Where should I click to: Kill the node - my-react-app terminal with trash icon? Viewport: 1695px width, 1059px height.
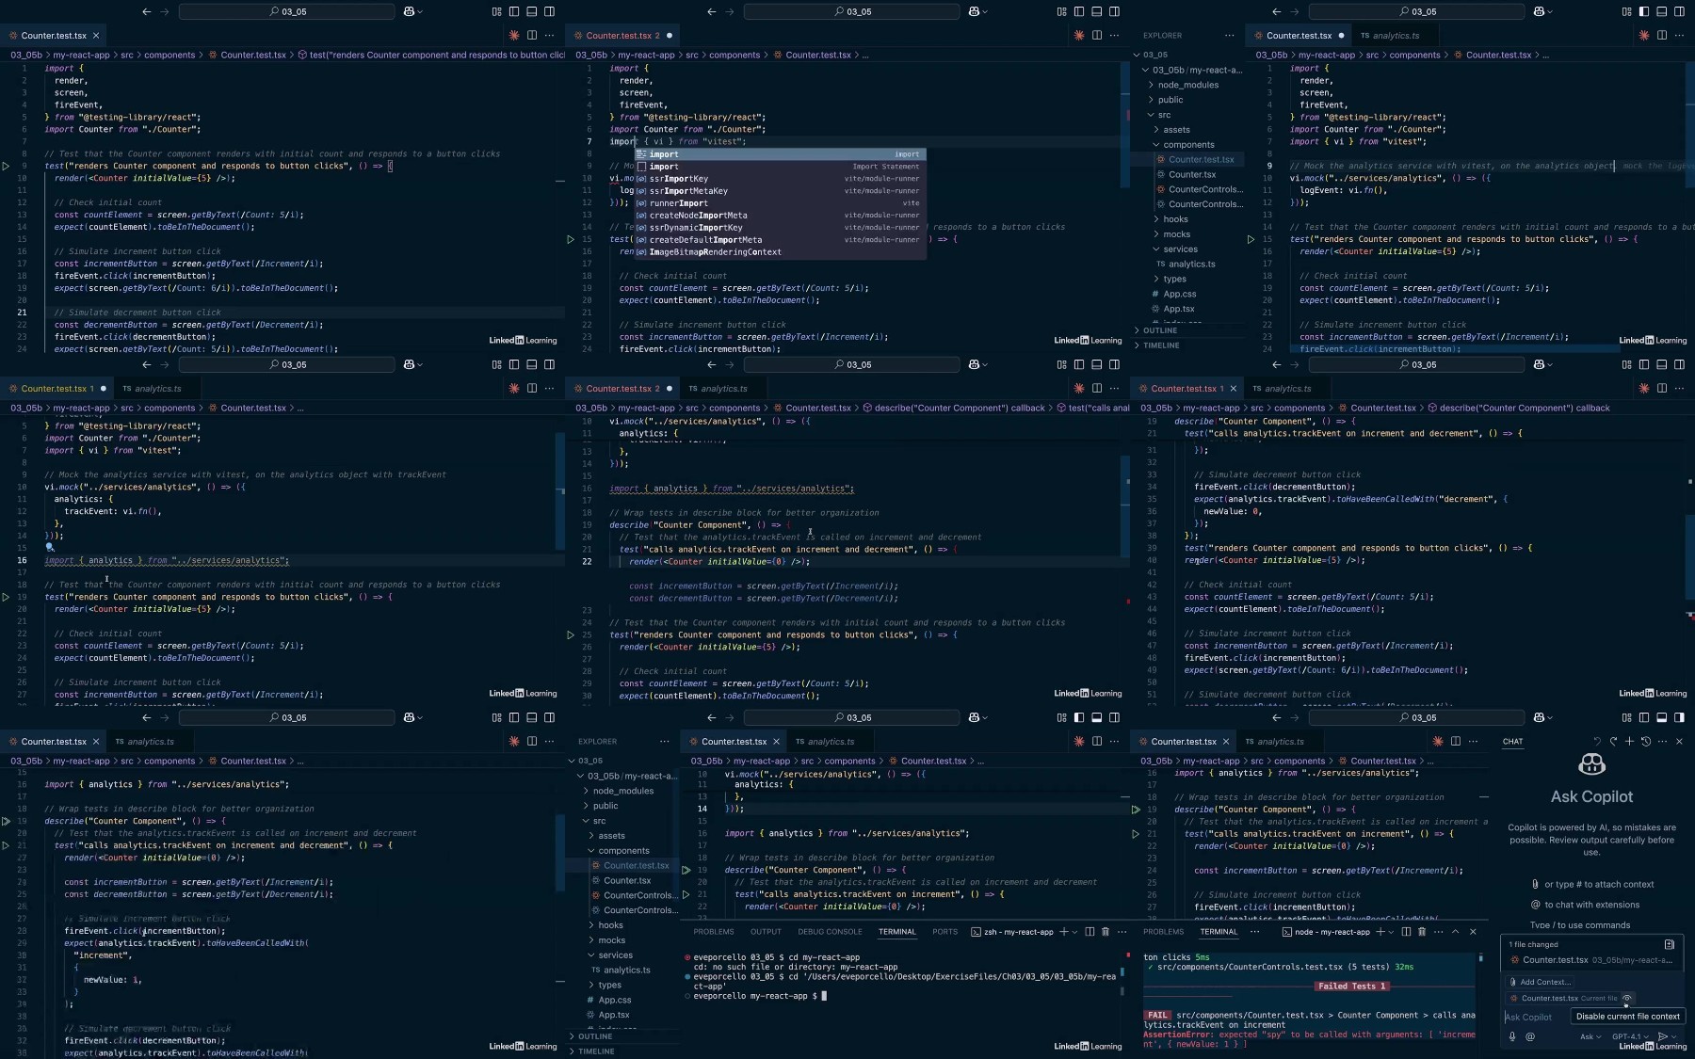[x=1422, y=932]
